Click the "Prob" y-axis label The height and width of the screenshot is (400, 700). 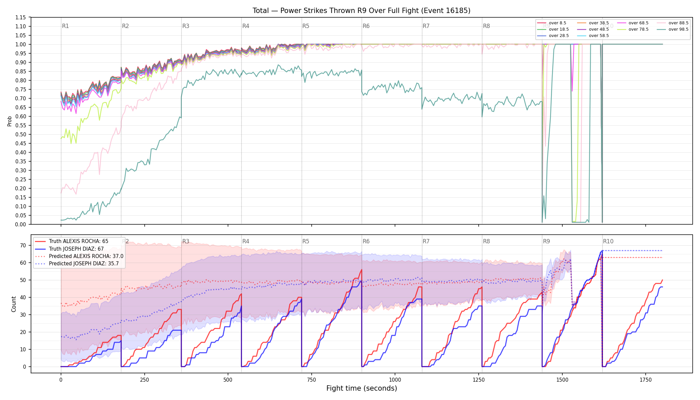click(x=10, y=121)
